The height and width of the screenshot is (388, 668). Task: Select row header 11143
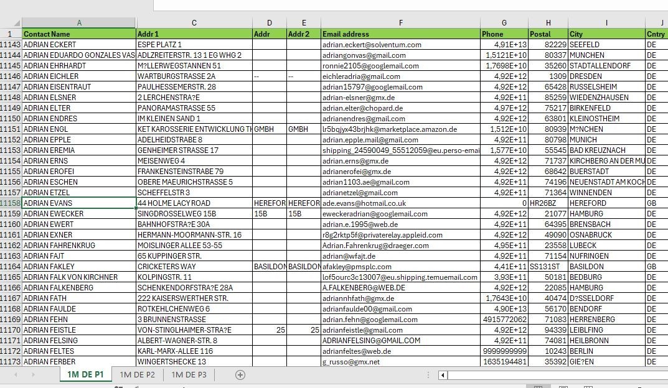[x=11, y=45]
